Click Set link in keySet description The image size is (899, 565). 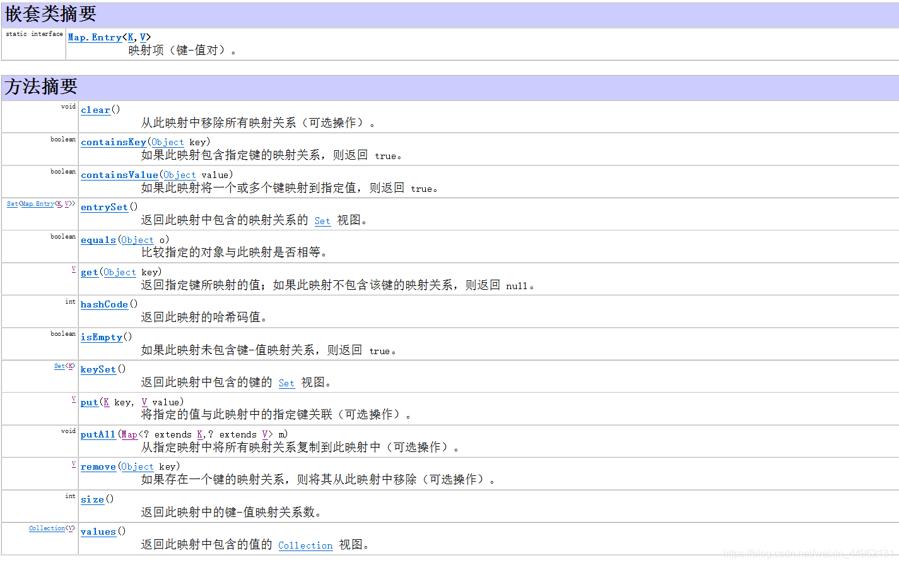286,383
